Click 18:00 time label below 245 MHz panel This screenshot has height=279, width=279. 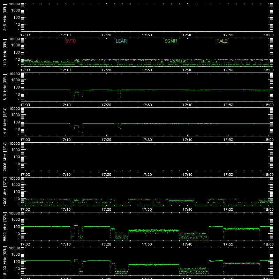point(269,35)
